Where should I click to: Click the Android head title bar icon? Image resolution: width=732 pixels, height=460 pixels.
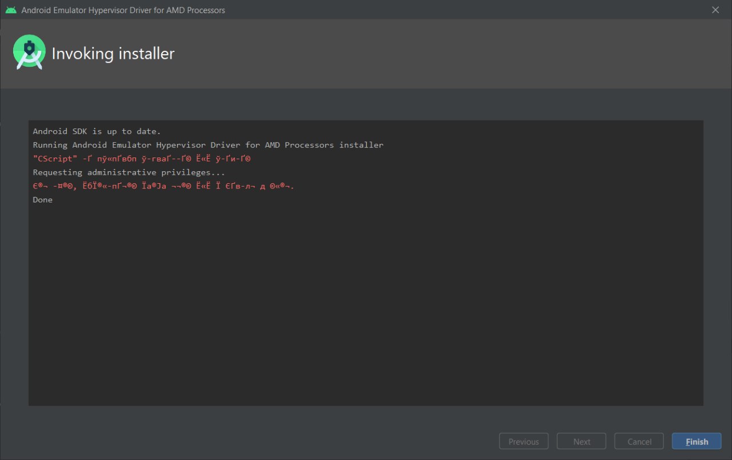11,10
